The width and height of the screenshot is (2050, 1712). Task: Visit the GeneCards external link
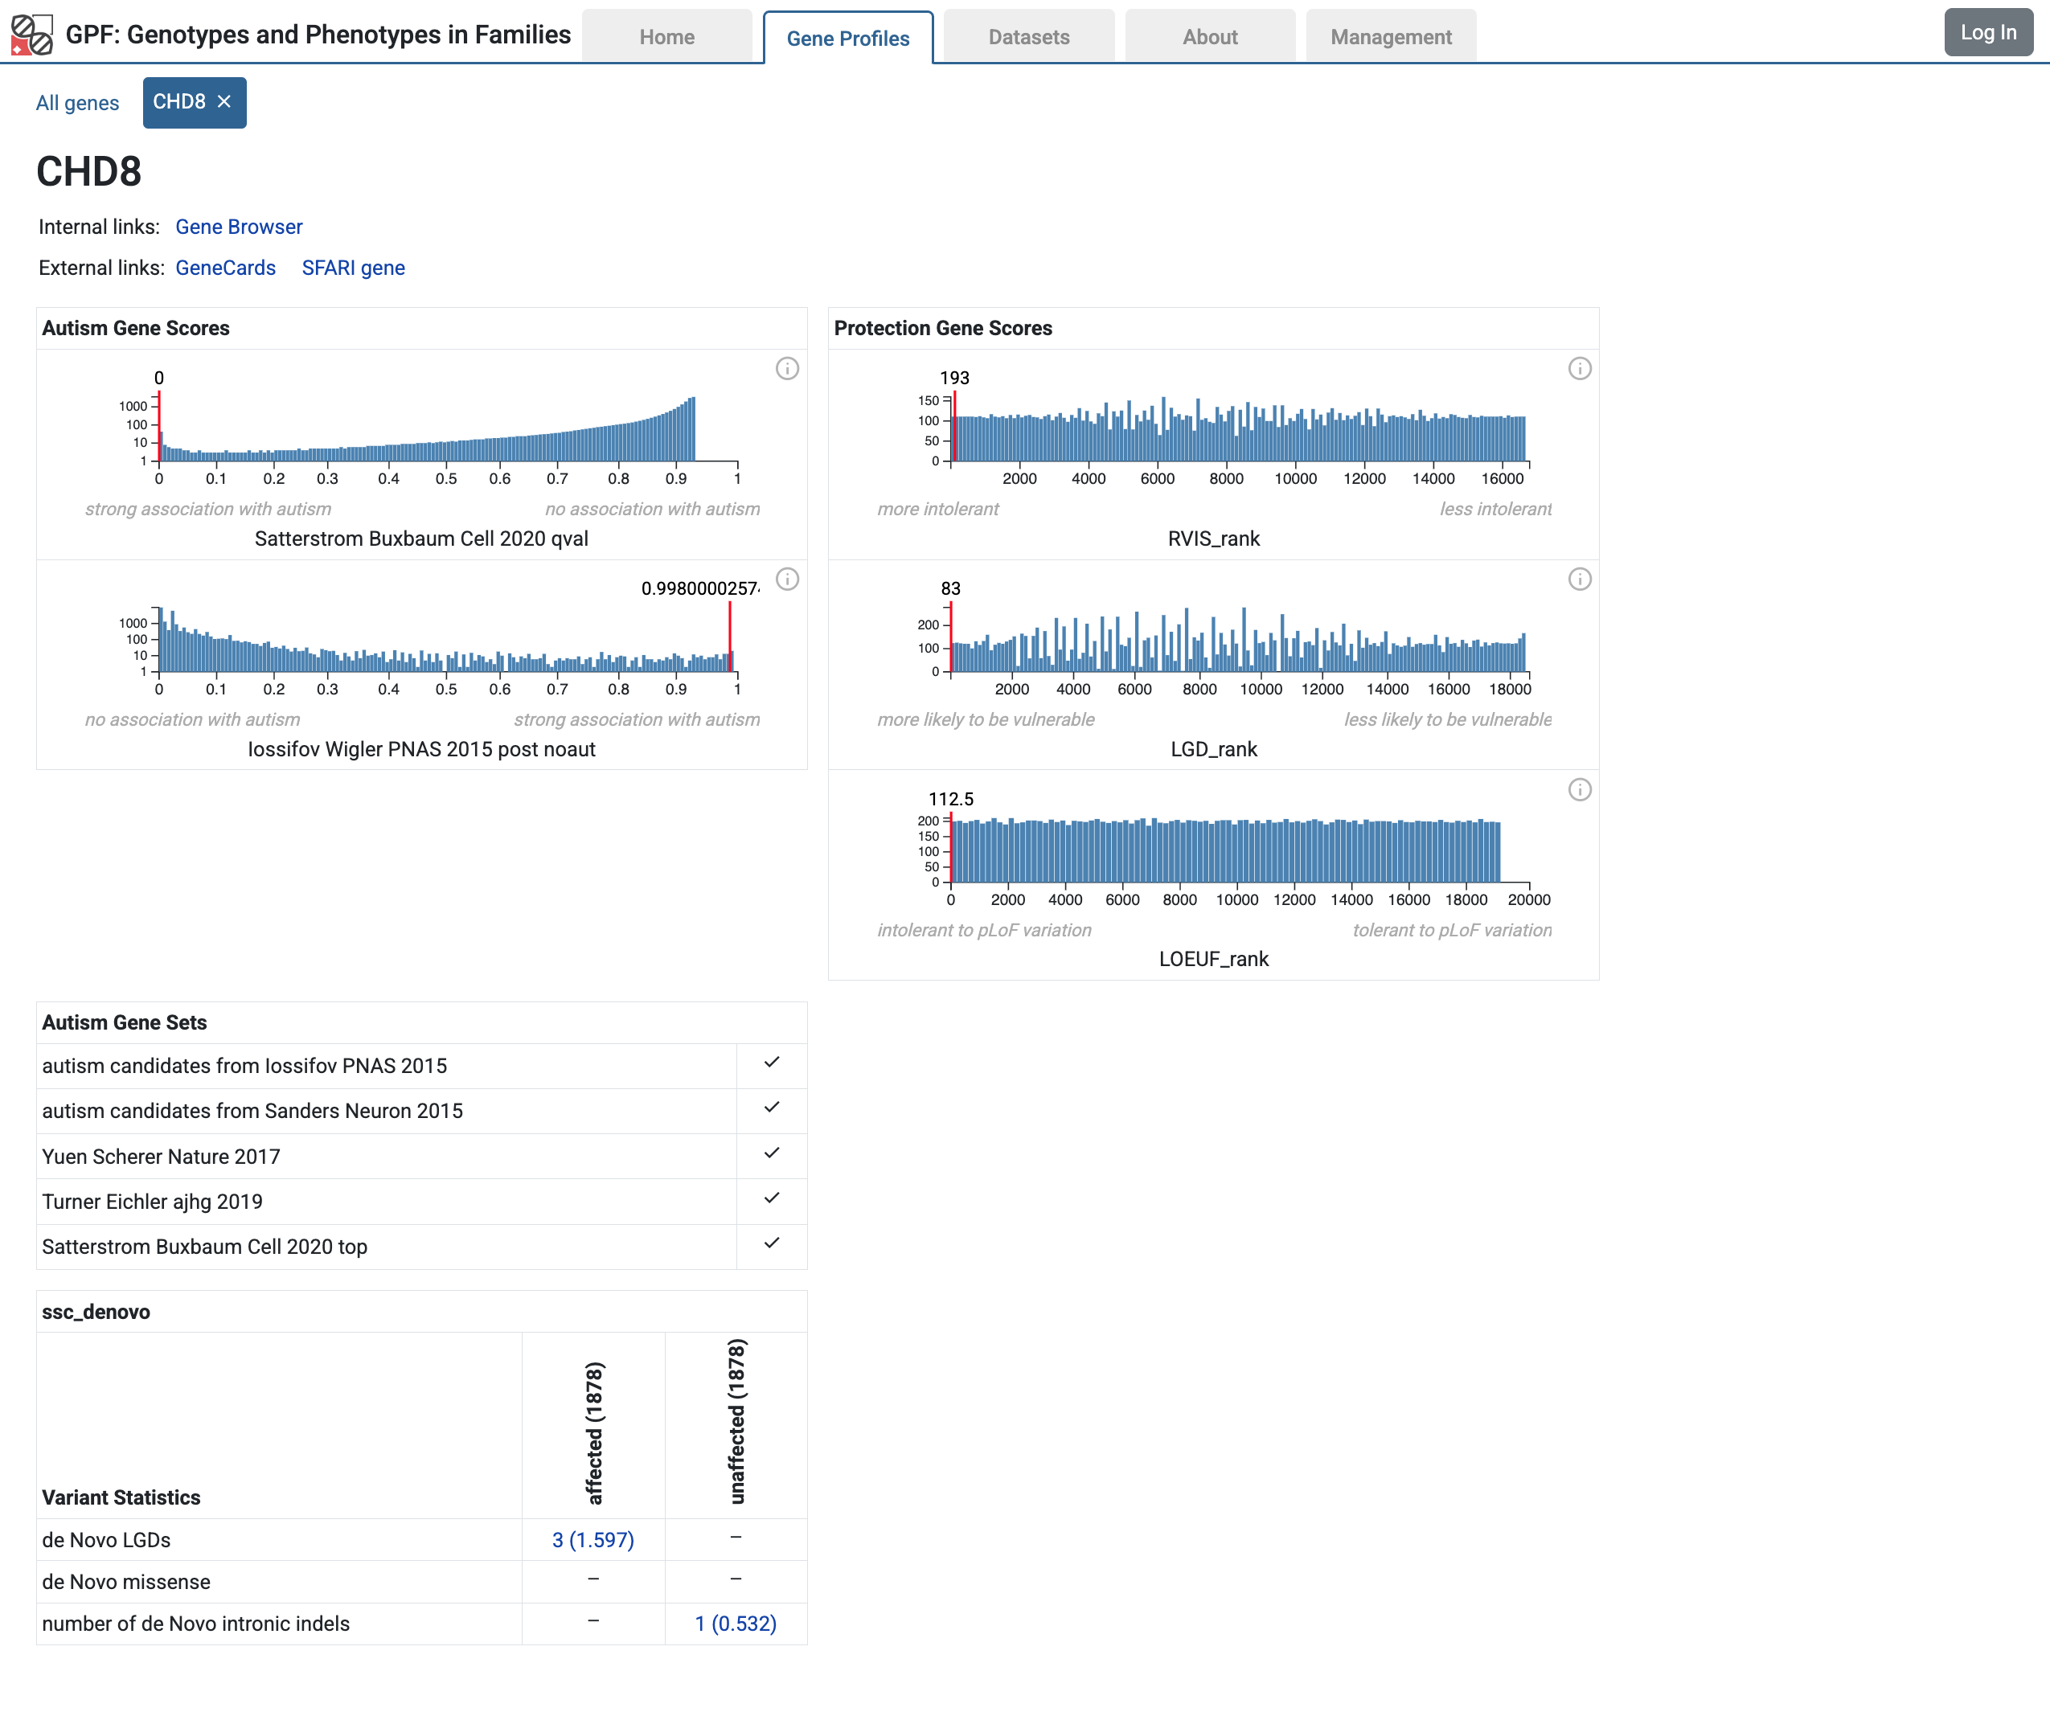tap(225, 268)
